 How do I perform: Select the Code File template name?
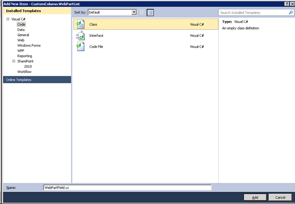click(96, 47)
